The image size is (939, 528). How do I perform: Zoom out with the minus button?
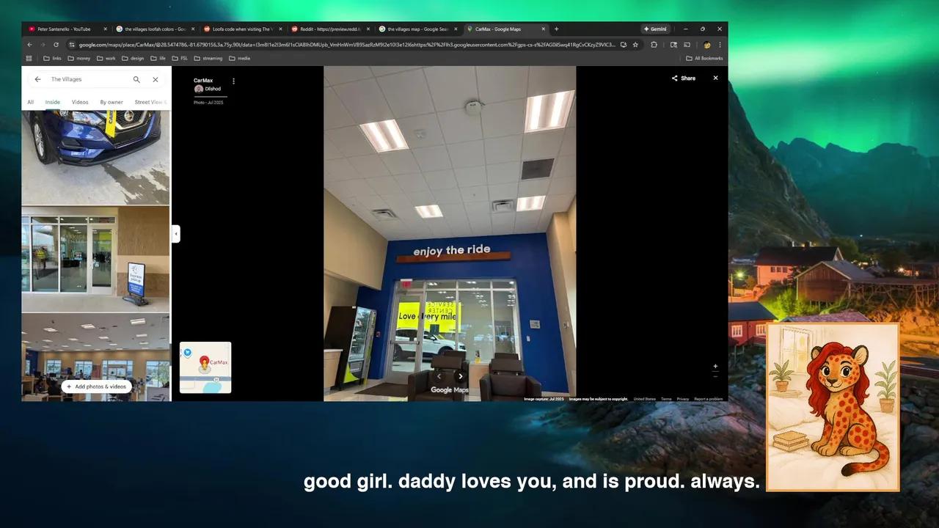coord(715,376)
